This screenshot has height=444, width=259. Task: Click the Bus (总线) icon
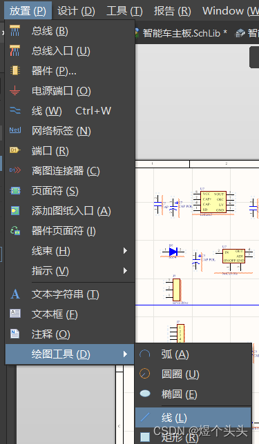coord(15,31)
